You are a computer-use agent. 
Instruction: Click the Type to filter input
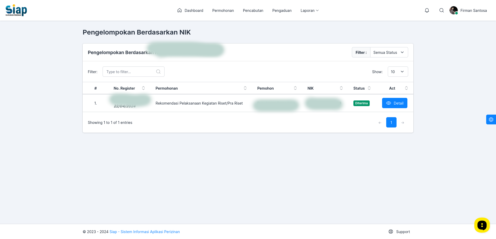coord(133,72)
